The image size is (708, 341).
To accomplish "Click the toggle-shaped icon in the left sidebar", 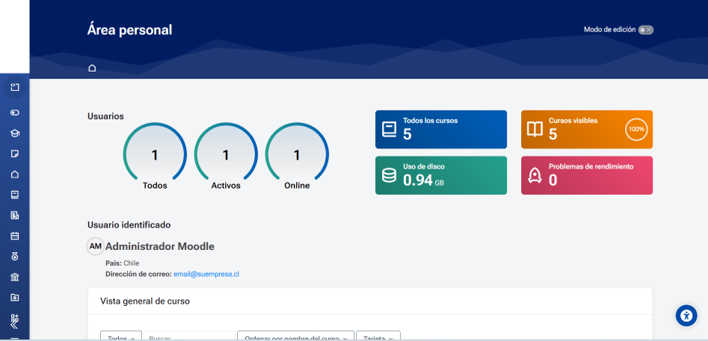I will (x=15, y=113).
